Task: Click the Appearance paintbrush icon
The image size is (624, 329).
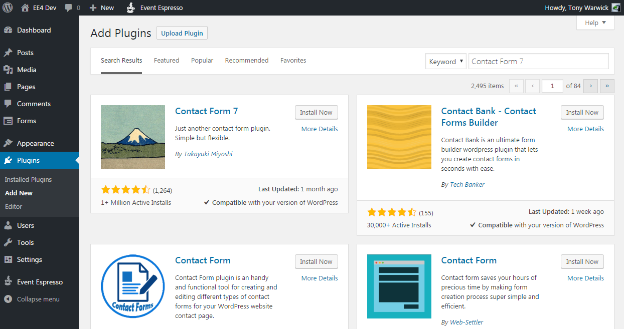Action: 8,143
